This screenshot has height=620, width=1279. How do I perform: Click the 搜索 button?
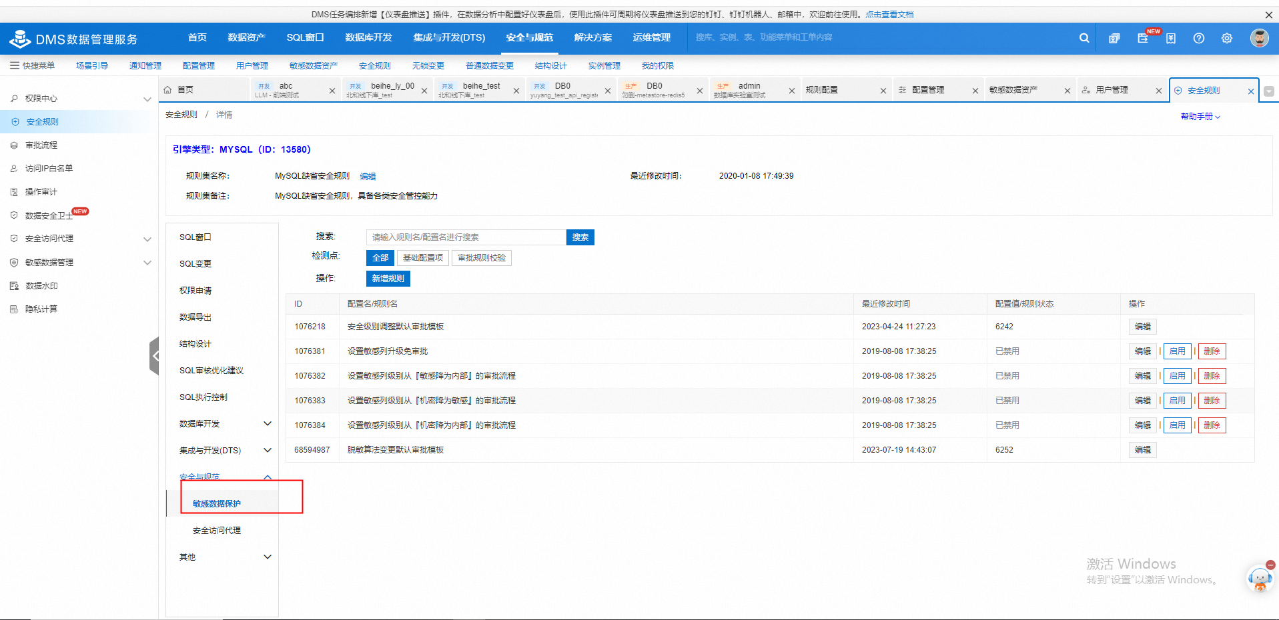click(x=580, y=237)
